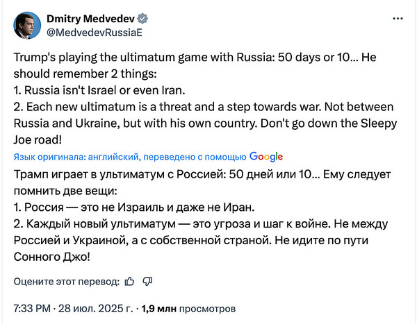The width and height of the screenshot is (417, 324).
Task: Click the Google logo
Action: pyautogui.click(x=266, y=157)
